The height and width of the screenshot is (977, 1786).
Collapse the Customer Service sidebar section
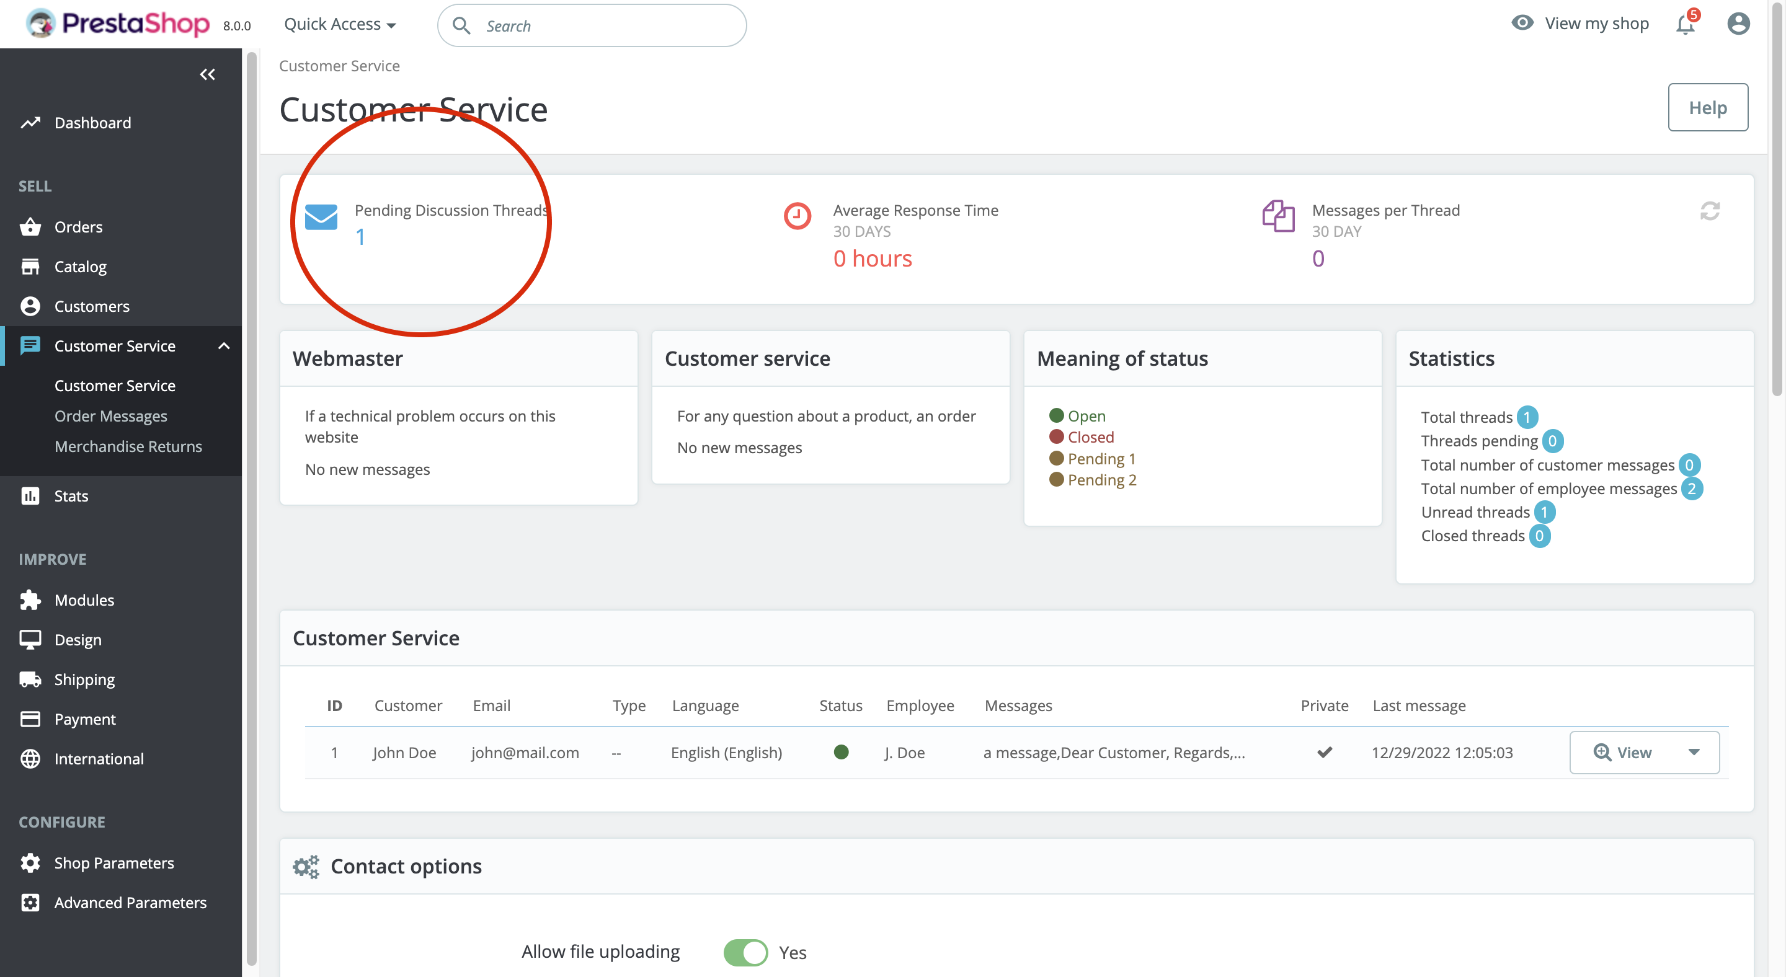coord(223,345)
